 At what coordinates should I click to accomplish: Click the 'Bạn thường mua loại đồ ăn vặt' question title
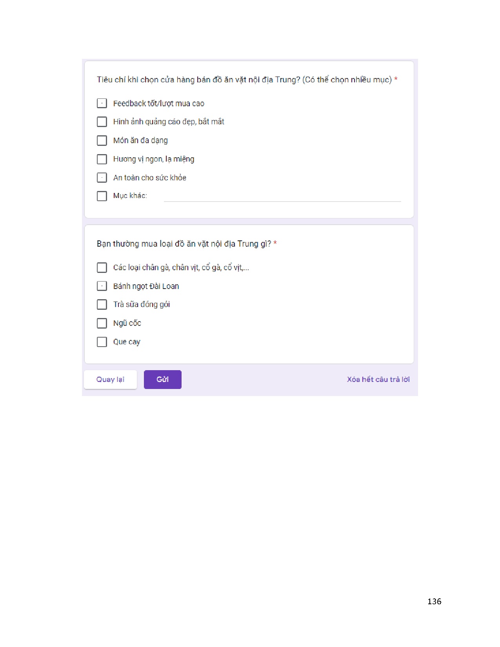pos(184,244)
